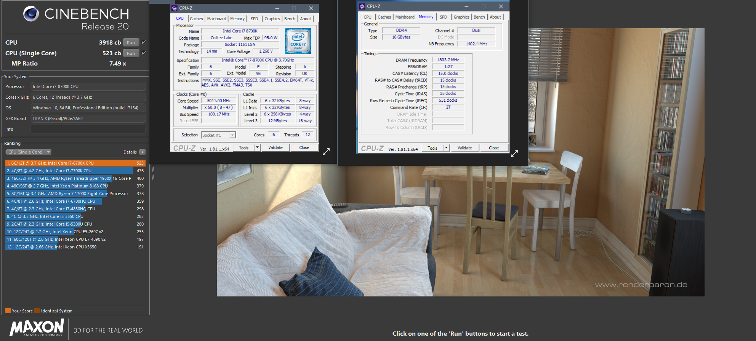Click the Cinebench logo sphere icon
Viewport: 756px width, 341px height.
click(x=31, y=14)
